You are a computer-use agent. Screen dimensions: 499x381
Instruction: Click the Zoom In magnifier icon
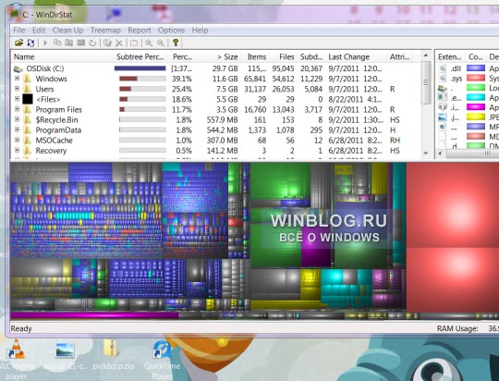pos(149,43)
